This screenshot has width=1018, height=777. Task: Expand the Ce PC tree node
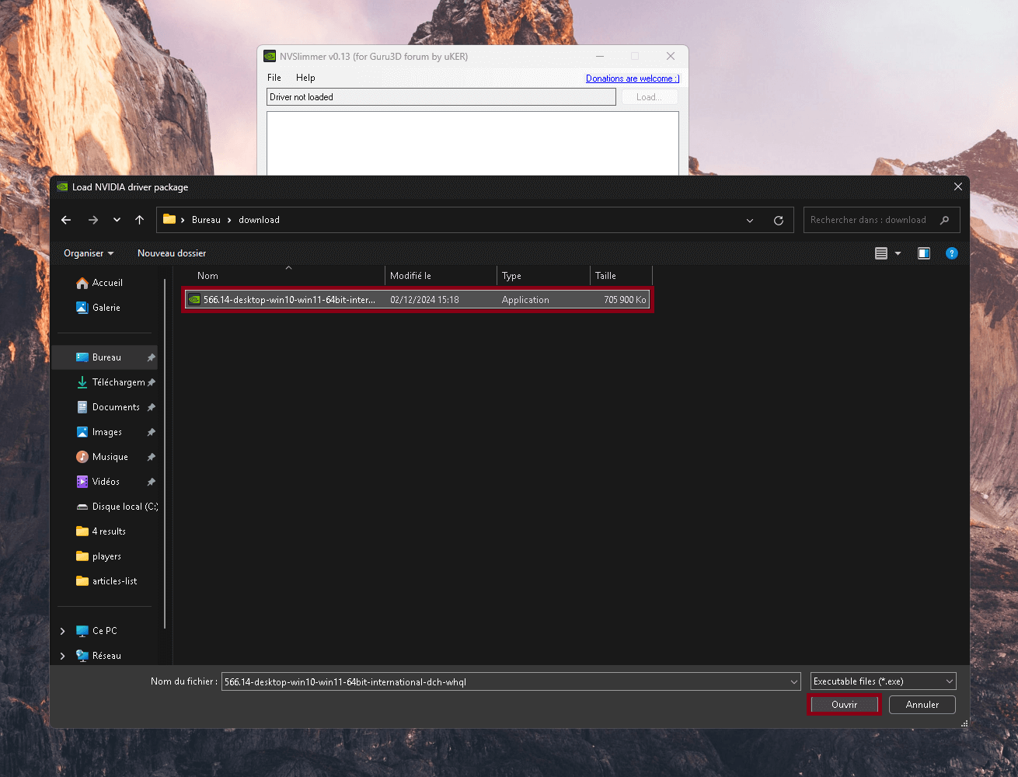(x=63, y=631)
